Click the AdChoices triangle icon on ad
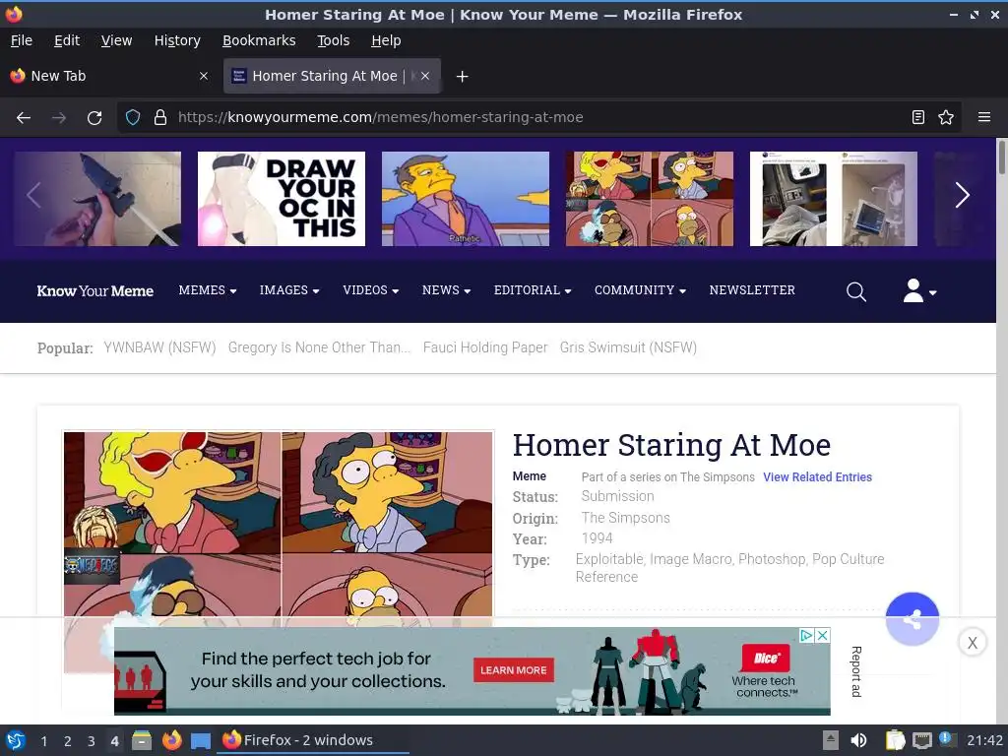This screenshot has height=756, width=1008. [x=806, y=635]
